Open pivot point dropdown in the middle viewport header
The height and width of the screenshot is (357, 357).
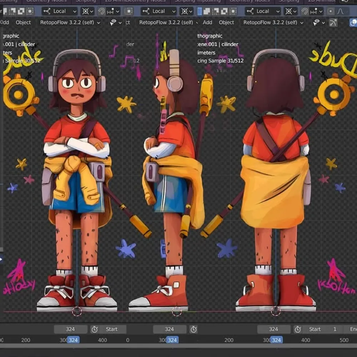[x=186, y=11]
